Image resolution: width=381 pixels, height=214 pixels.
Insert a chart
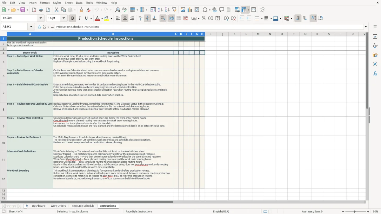coord(190,10)
